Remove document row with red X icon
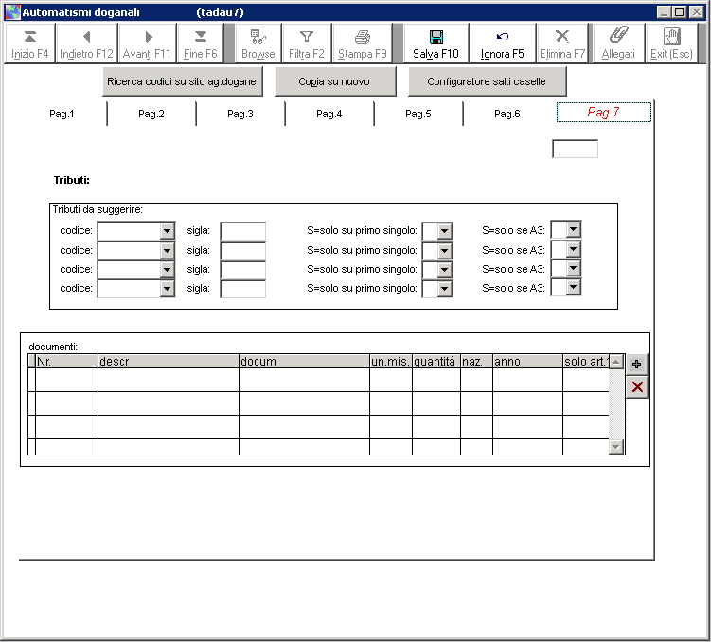 point(636,386)
